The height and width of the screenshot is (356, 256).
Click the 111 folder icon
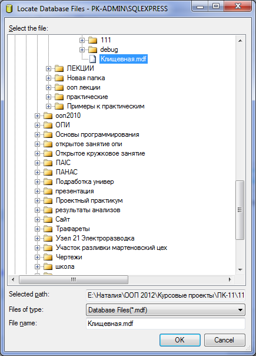click(x=92, y=40)
